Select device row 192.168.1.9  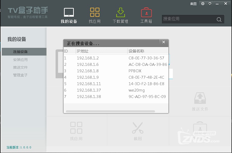[x=116, y=77]
